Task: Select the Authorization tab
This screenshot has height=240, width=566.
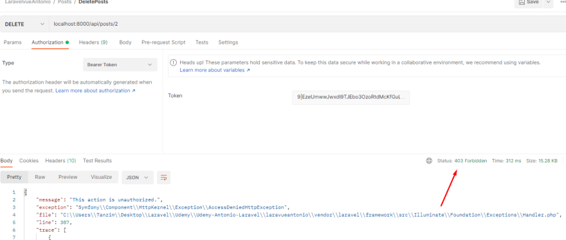Action: 50,42
